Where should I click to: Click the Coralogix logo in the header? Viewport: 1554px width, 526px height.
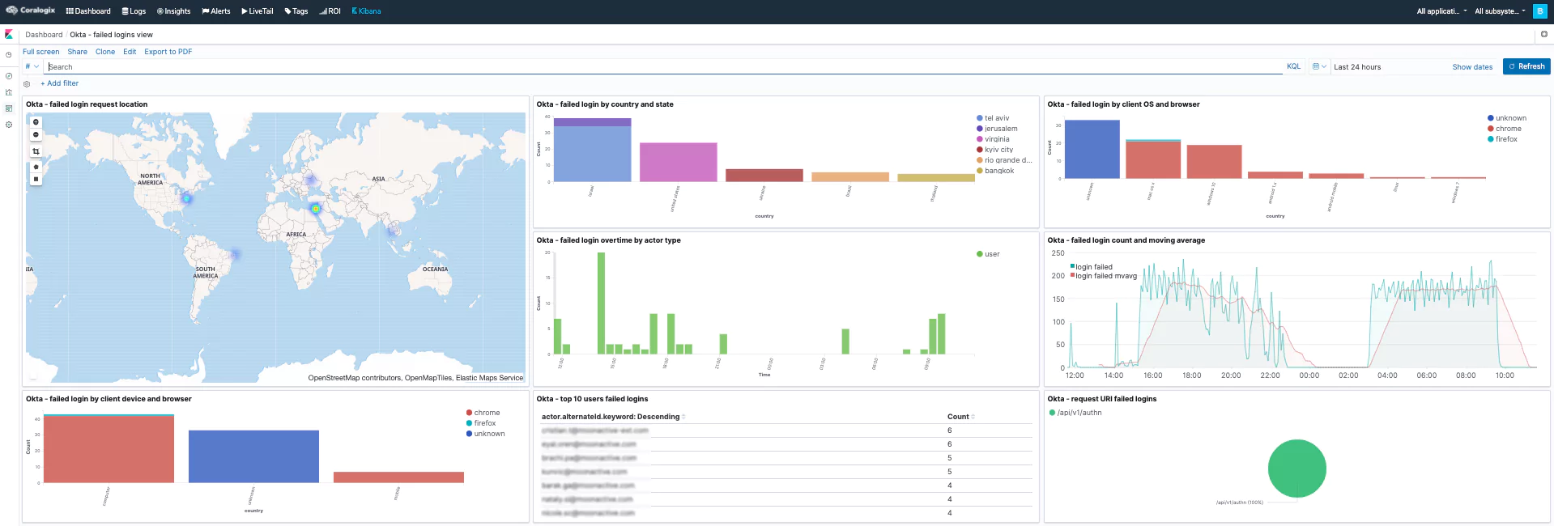tap(31, 11)
